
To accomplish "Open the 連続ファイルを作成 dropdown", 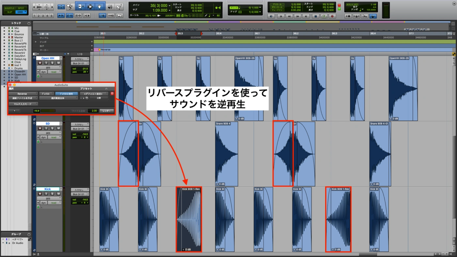I will [x=23, y=98].
